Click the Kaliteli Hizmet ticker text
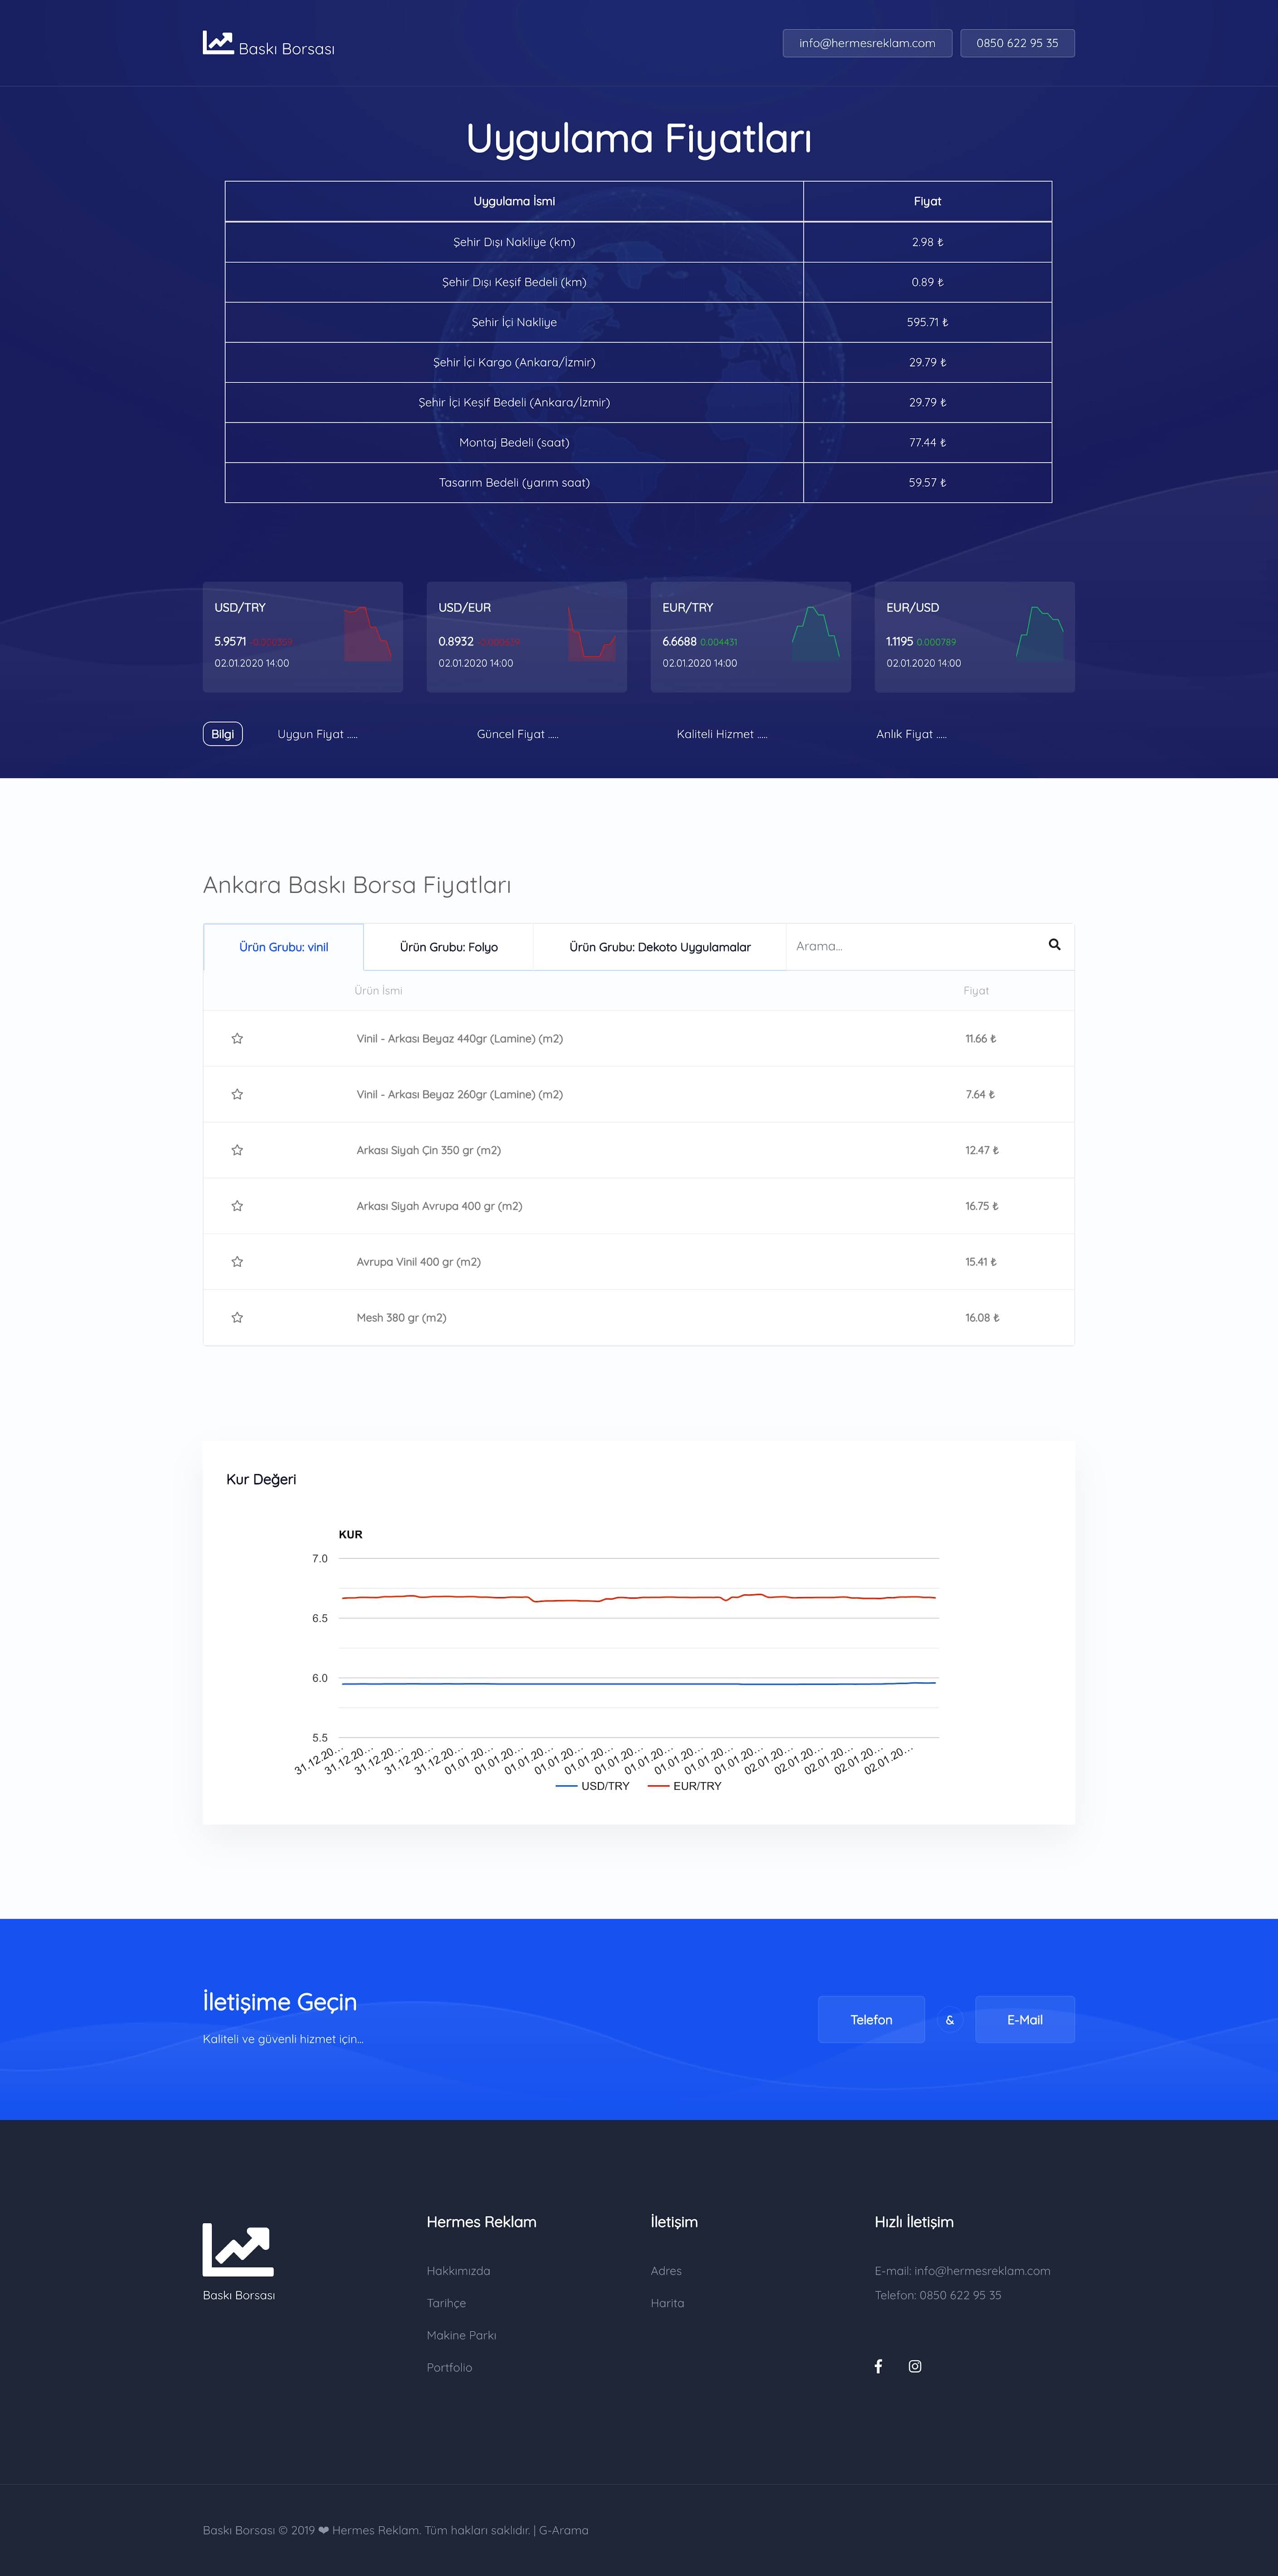 click(x=722, y=734)
